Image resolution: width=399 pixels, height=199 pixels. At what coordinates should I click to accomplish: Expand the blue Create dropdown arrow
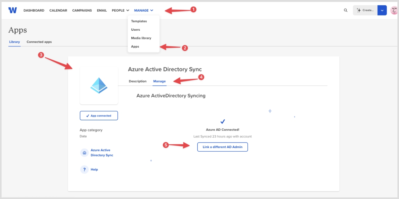382,10
